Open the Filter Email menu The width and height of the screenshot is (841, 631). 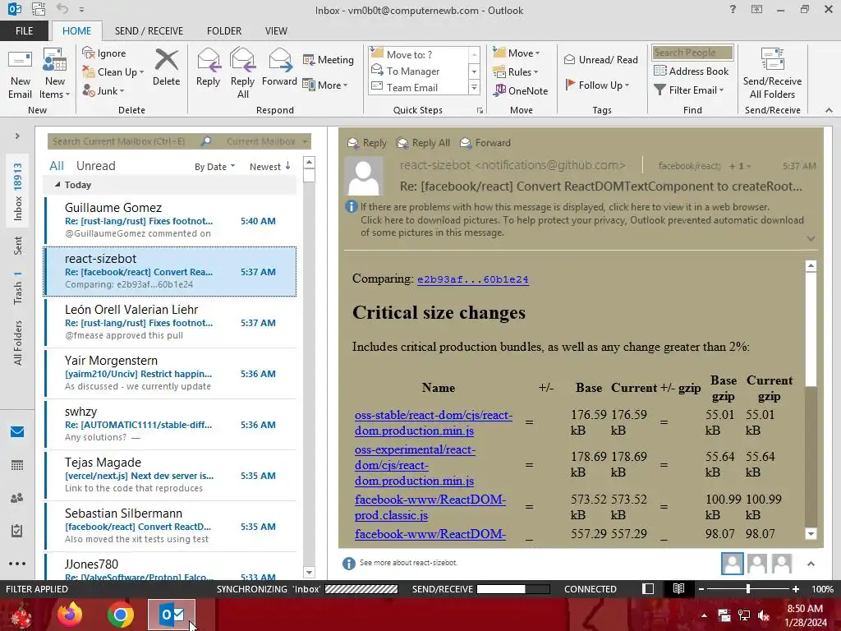tap(689, 90)
